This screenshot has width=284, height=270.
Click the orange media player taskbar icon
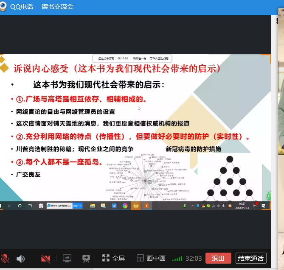click(147, 206)
